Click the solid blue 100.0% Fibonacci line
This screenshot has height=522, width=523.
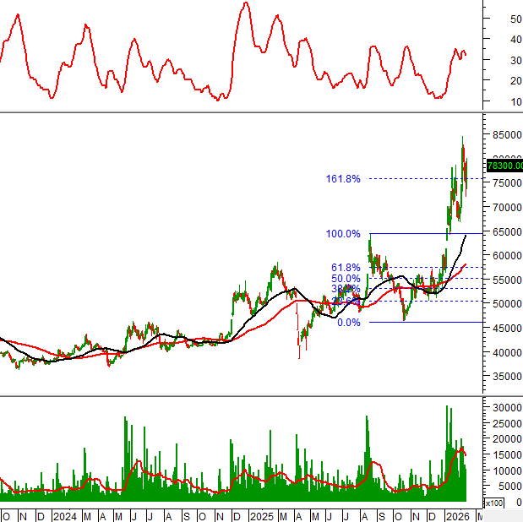tap(422, 233)
